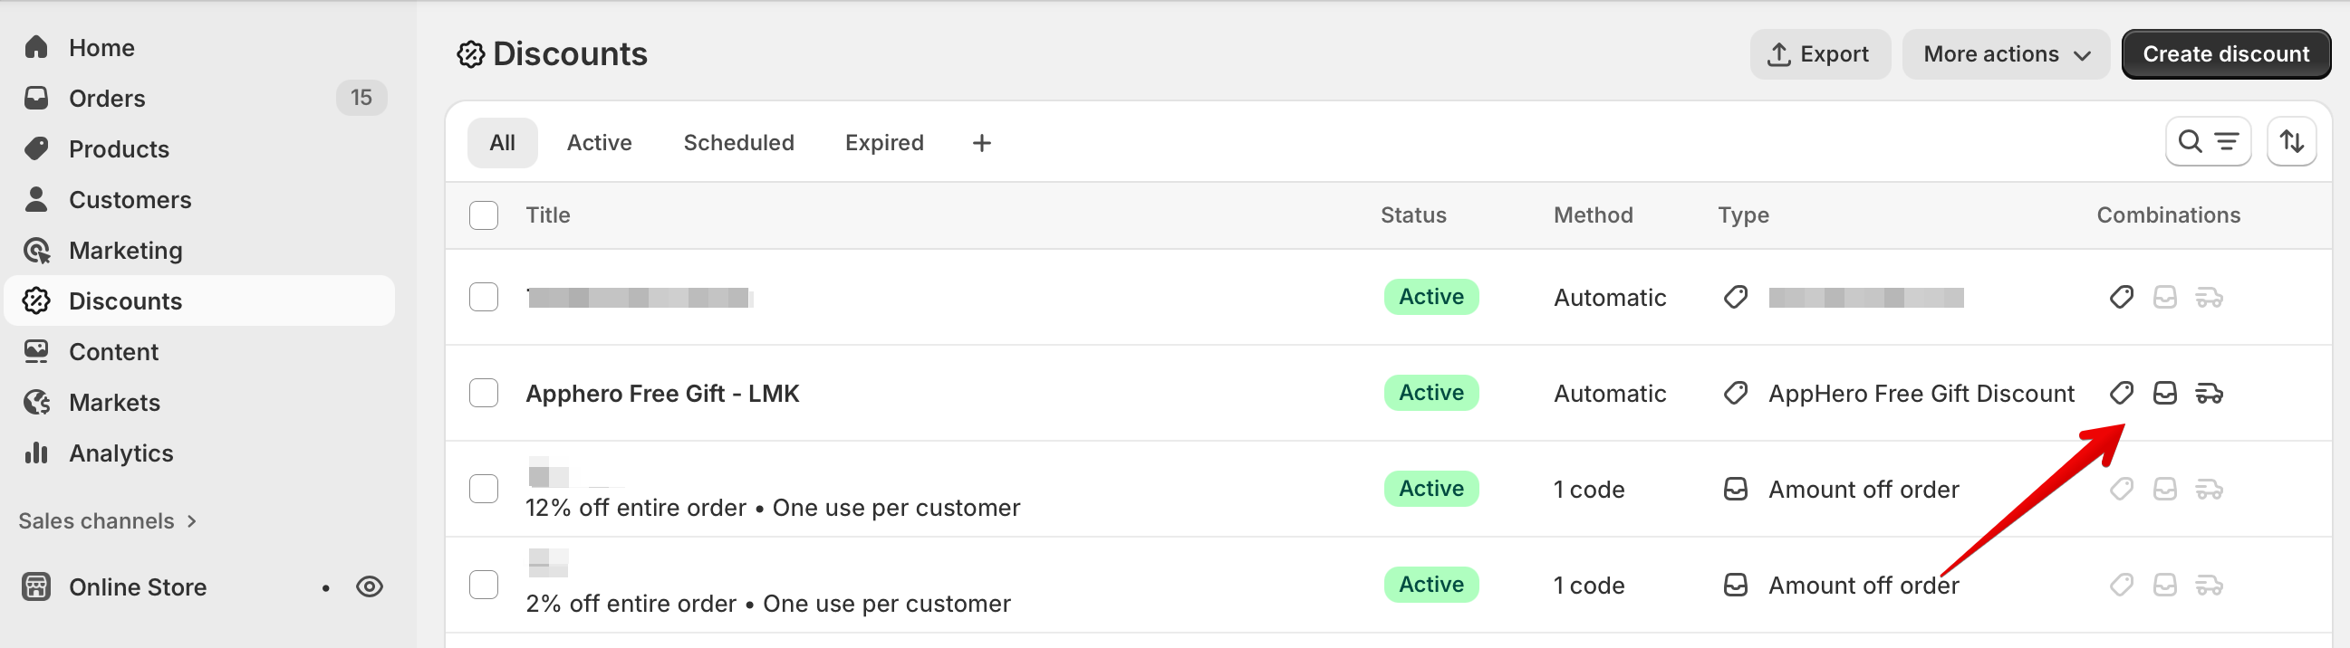The image size is (2350, 648).
Task: Go to Orders in the sidebar
Action: tap(107, 99)
